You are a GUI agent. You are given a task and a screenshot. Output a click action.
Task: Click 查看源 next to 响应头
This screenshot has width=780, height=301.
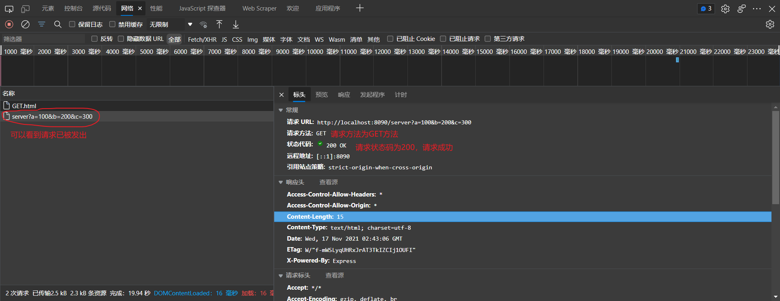[328, 182]
